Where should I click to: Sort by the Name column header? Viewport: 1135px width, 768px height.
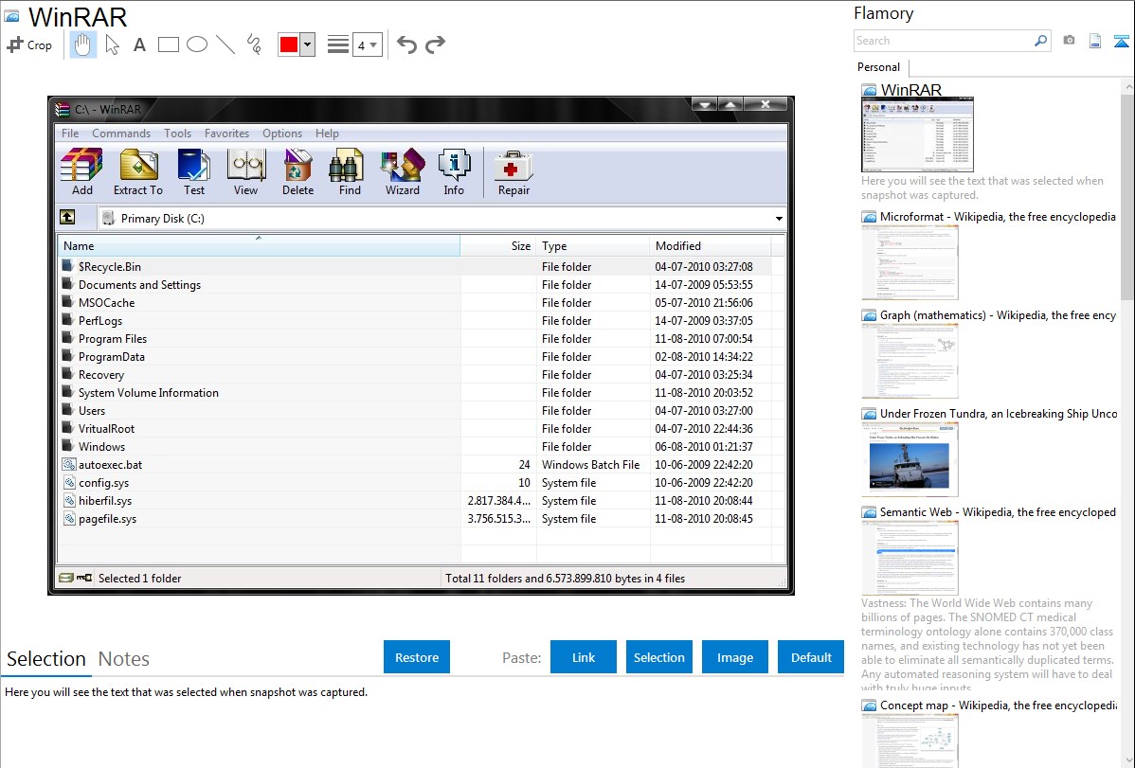point(259,246)
